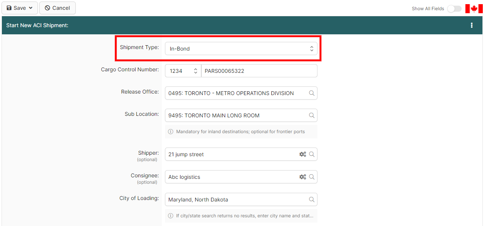The height and width of the screenshot is (226, 490).
Task: Toggle the Show All Fields switch
Action: click(454, 9)
